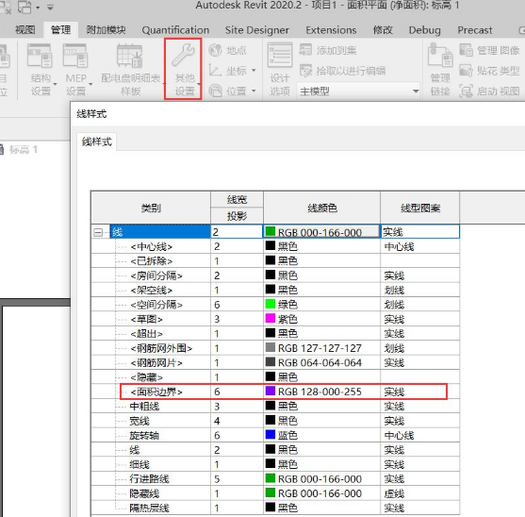Select 标高 1 in project browser
The width and height of the screenshot is (525, 517).
[24, 149]
